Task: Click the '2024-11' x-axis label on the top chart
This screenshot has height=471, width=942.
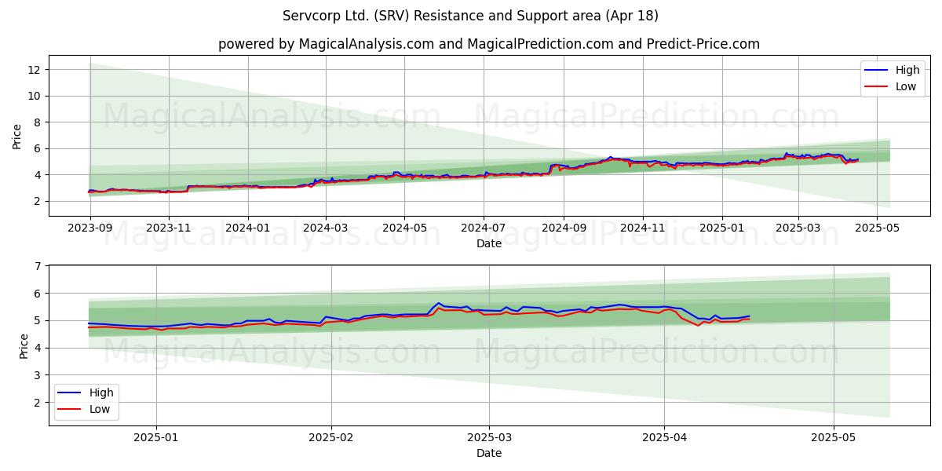Action: pos(643,228)
